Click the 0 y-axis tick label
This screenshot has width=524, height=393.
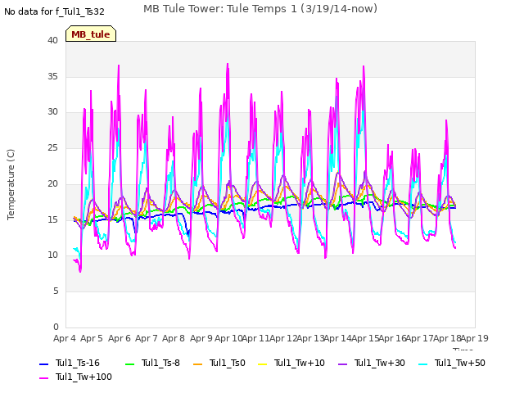[x=56, y=327]
